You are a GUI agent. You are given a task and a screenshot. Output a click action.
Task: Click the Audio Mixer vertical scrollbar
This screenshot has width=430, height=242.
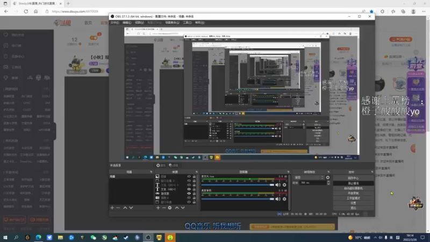(x=290, y=193)
